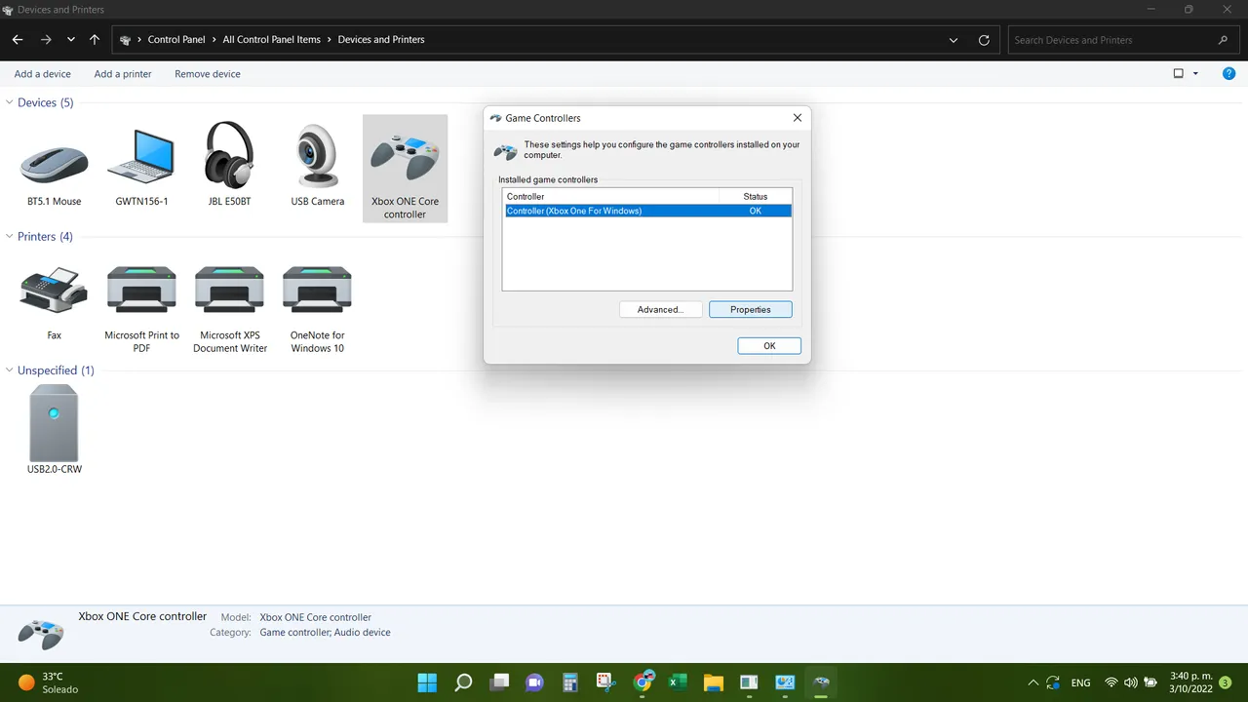1248x702 pixels.
Task: Click Devices and Printers breadcrumb
Action: point(381,40)
